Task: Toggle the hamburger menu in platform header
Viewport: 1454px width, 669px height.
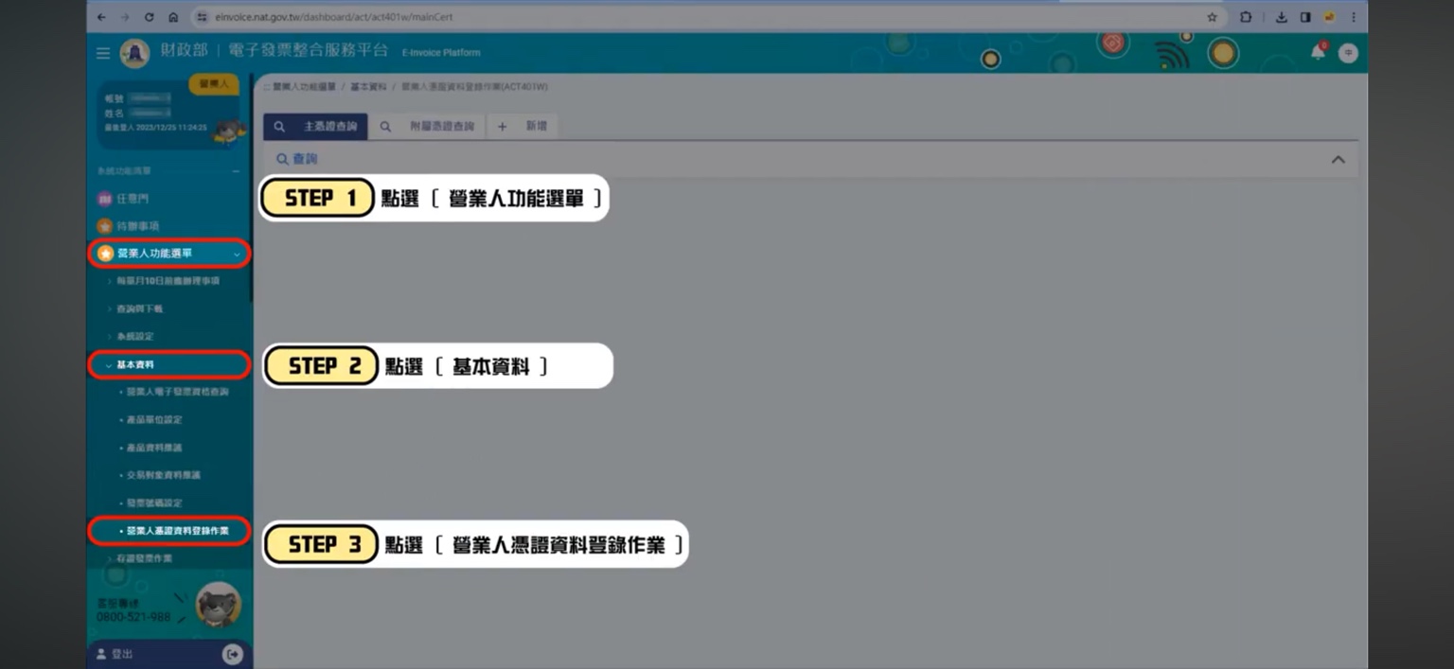Action: (x=103, y=53)
